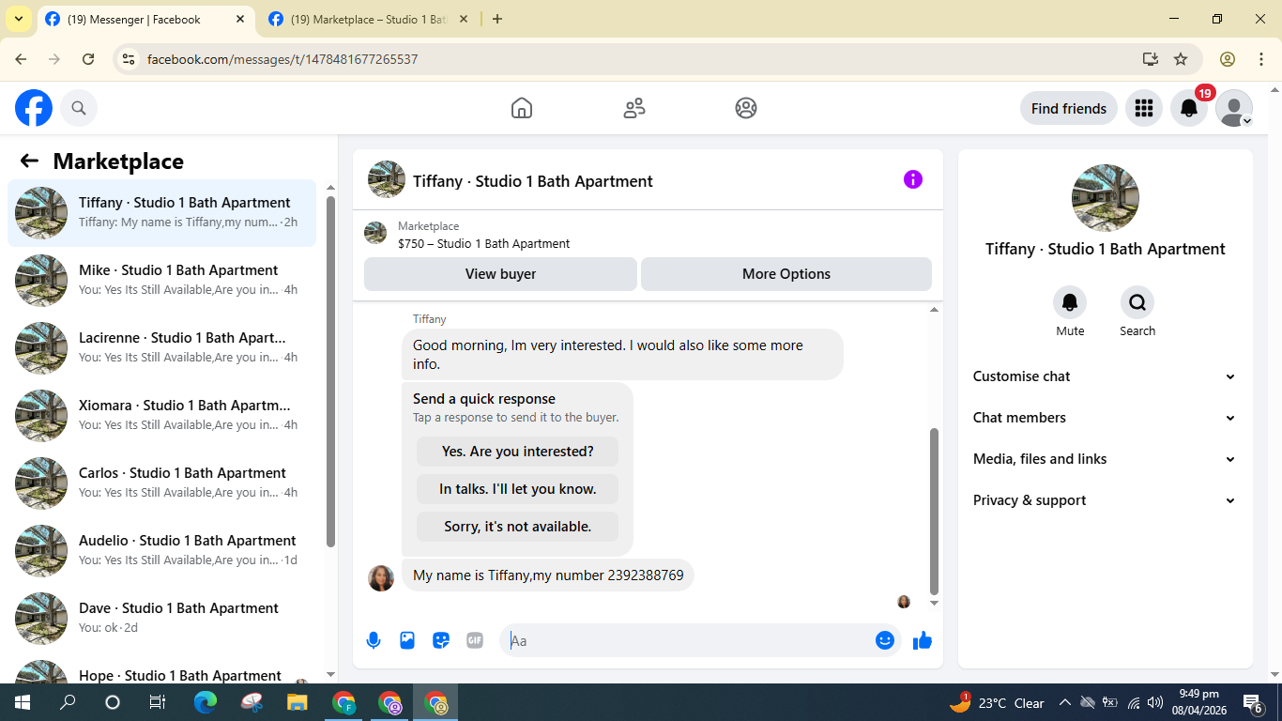Open the $750 – Studio 1 Bath Apartment listing link
Screen dimensions: 1282x721
click(x=483, y=243)
